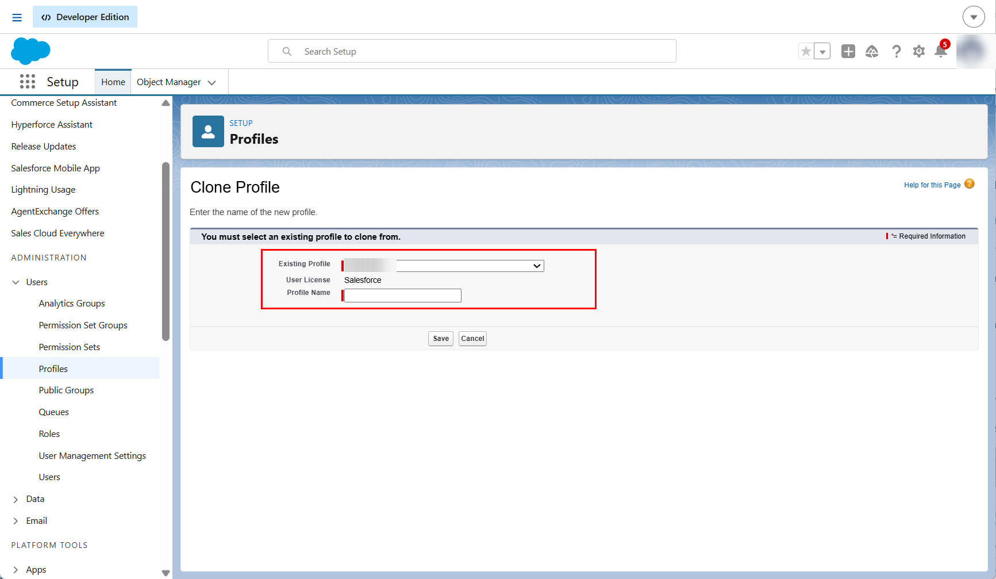996x579 pixels.
Task: Open the Existing Profile dropdown
Action: tap(444, 266)
